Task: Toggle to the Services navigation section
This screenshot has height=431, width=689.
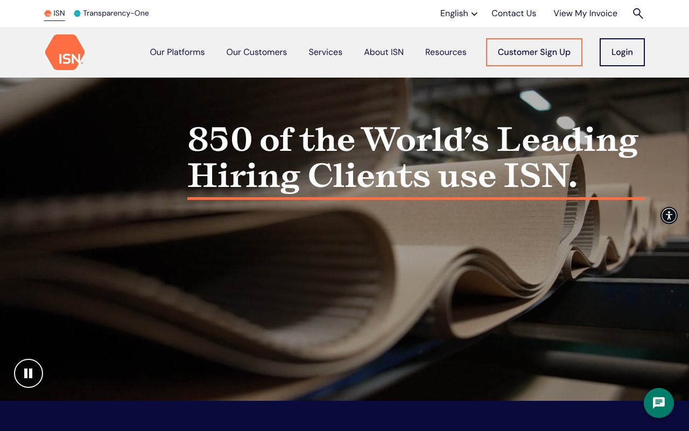Action: point(325,52)
